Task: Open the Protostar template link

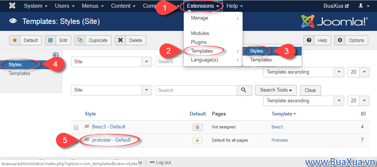Action: pos(280,140)
